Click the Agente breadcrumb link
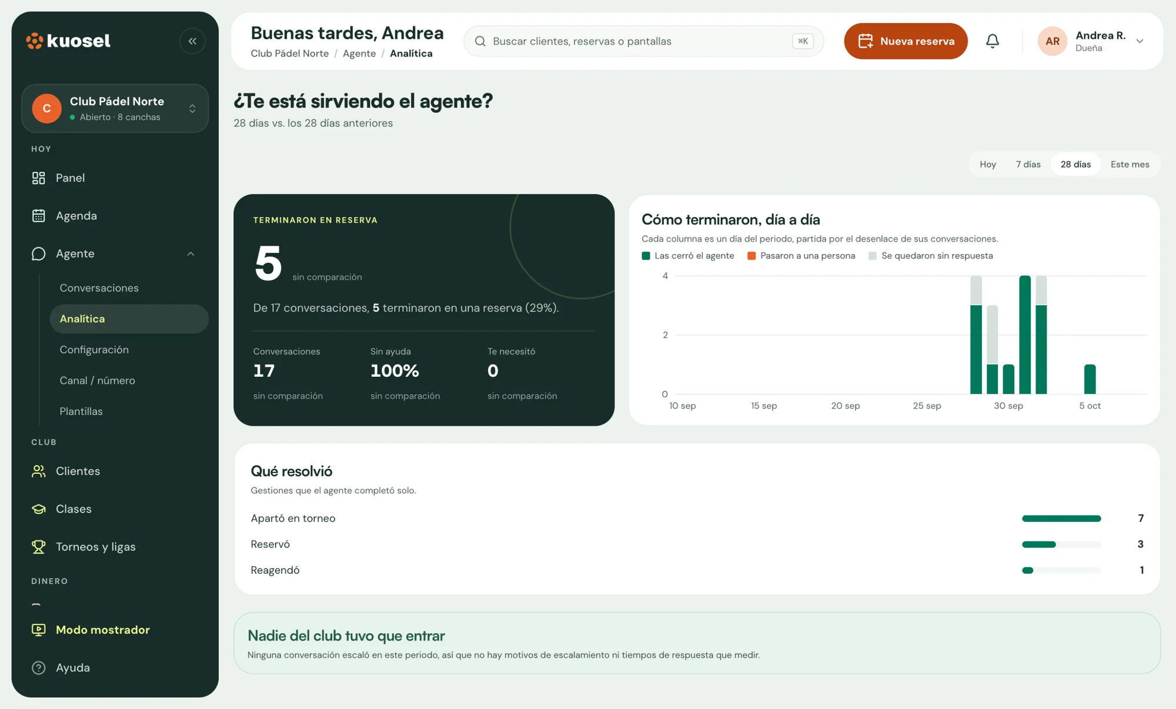The image size is (1176, 709). (359, 53)
